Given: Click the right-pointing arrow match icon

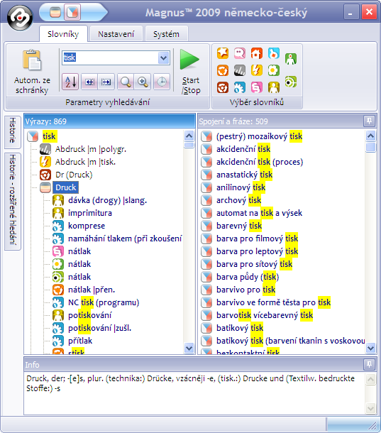Looking at the screenshot, I should pos(106,82).
